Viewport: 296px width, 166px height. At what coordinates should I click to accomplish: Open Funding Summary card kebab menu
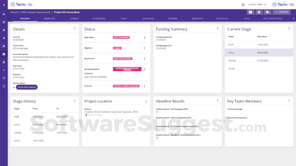tap(217, 29)
